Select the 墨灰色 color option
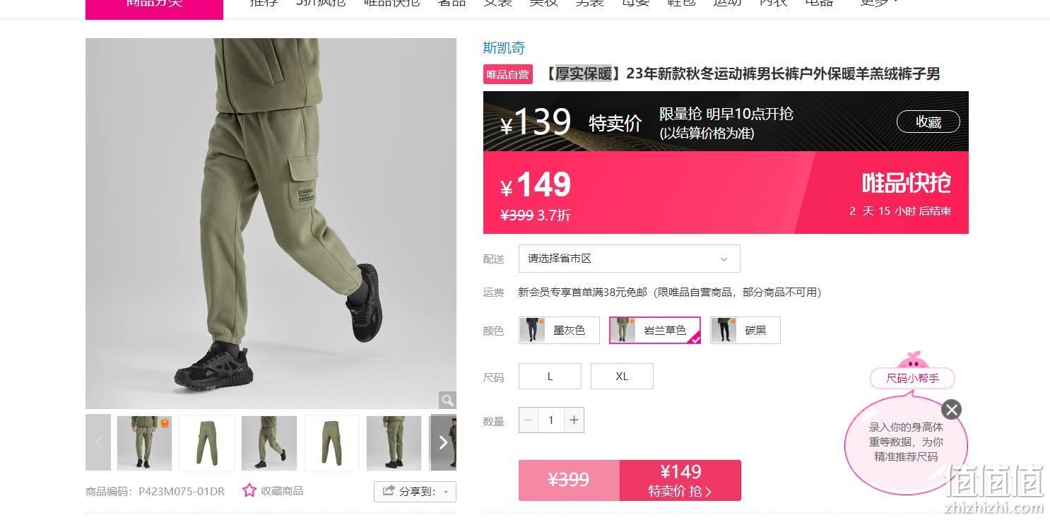 coord(559,330)
